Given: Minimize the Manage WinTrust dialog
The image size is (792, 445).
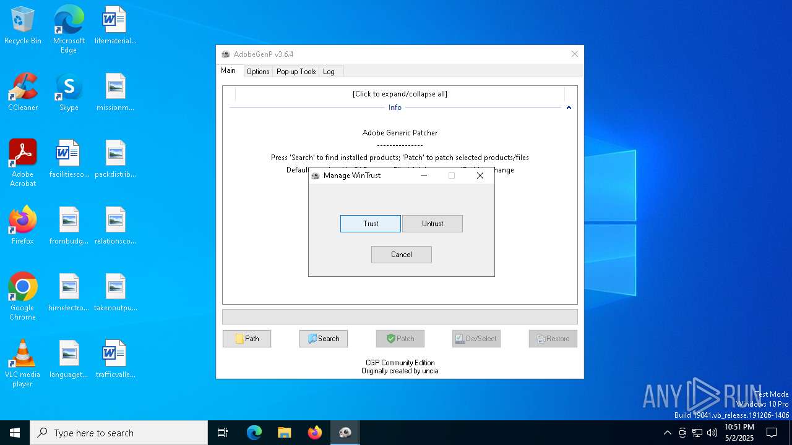Looking at the screenshot, I should point(424,176).
